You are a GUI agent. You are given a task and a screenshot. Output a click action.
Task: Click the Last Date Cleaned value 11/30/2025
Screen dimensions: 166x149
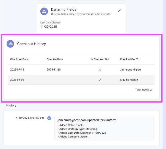point(49,27)
